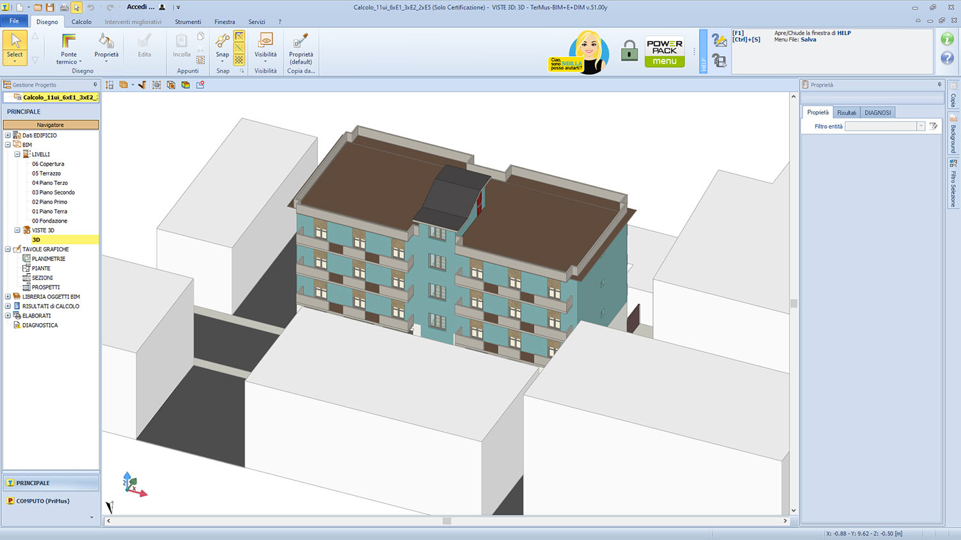Toggle the snap grid button

pyautogui.click(x=239, y=60)
